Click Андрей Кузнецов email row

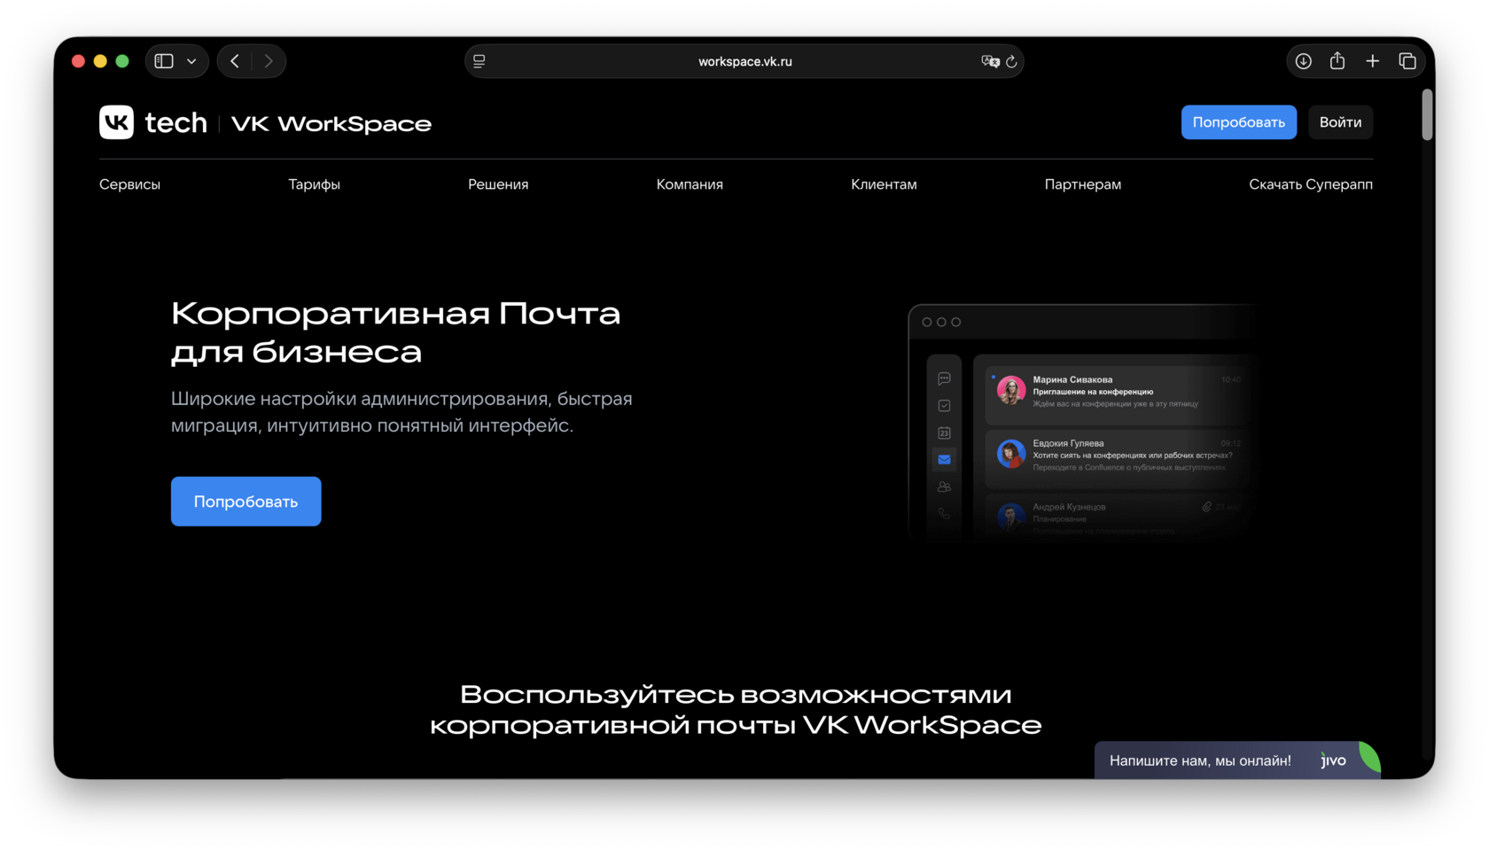(1116, 517)
